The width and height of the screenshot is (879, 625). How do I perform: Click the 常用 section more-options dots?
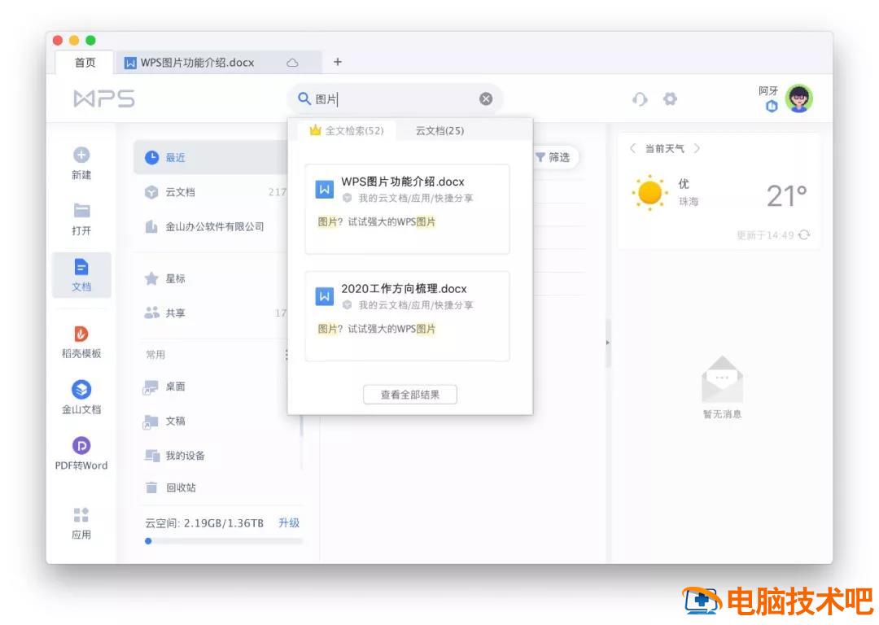coord(286,354)
